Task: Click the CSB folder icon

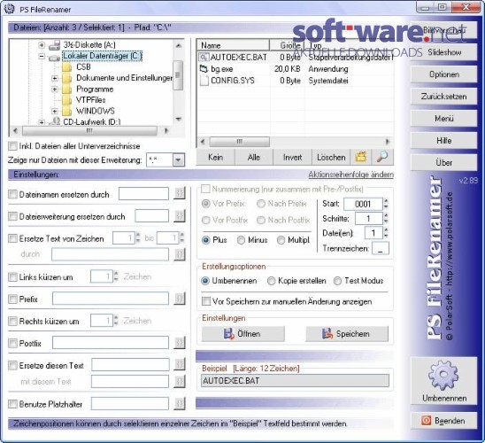Action: [66, 67]
